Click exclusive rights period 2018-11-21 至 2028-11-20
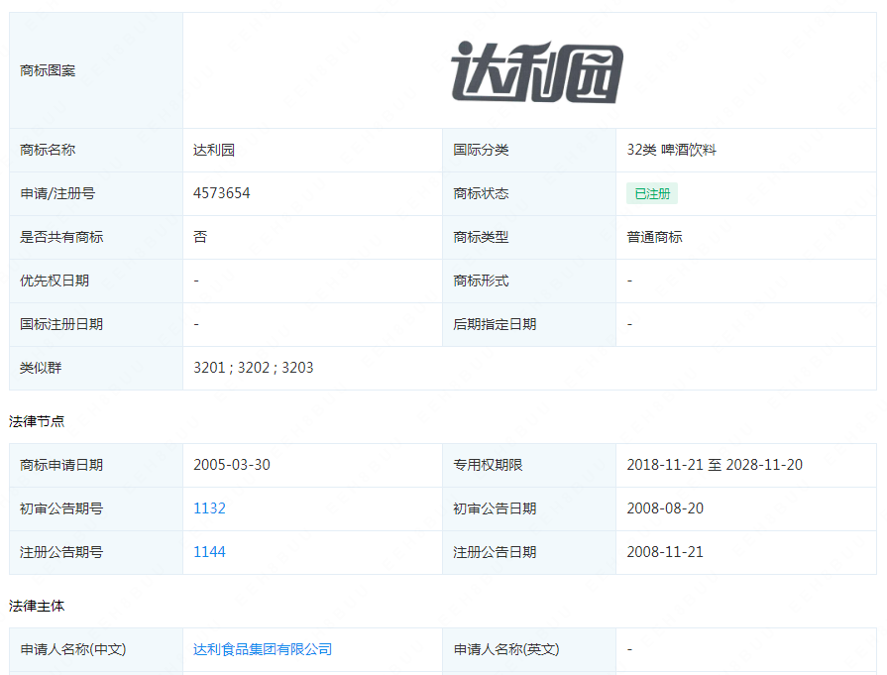887x675 pixels. point(715,465)
